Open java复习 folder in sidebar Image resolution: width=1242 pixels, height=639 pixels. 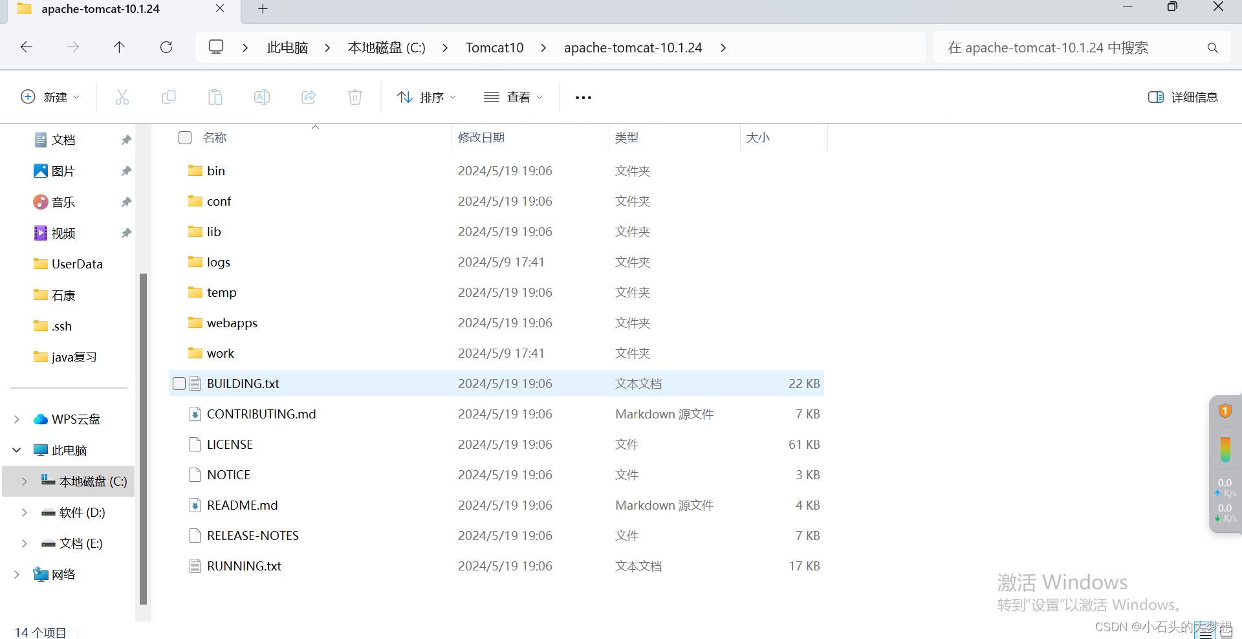click(x=65, y=357)
